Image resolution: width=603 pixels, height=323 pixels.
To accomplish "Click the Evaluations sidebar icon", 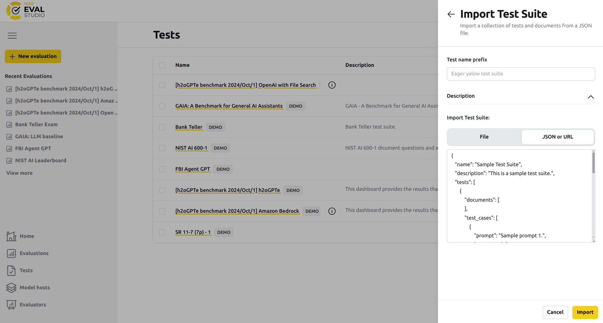I will [11, 253].
